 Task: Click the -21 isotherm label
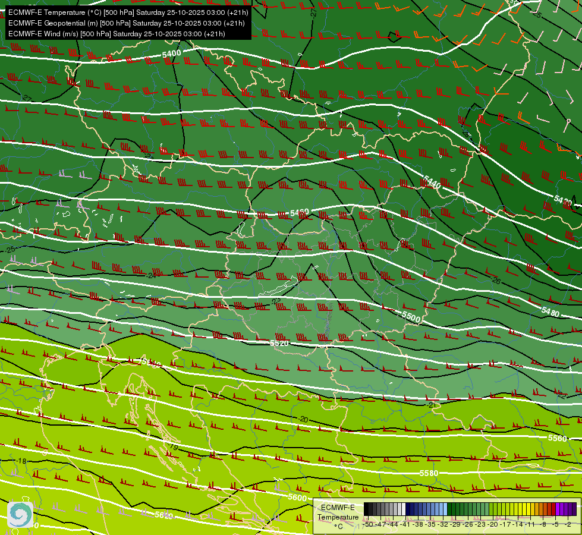click(432, 405)
